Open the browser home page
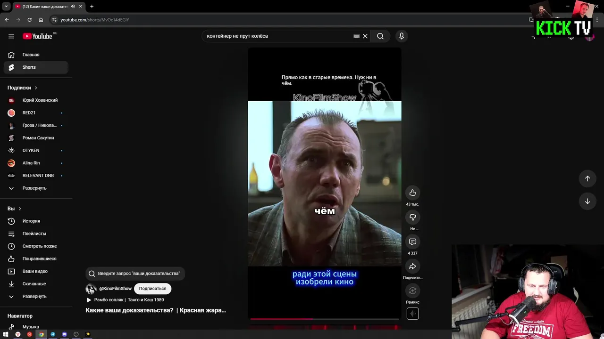604x339 pixels. pyautogui.click(x=41, y=20)
